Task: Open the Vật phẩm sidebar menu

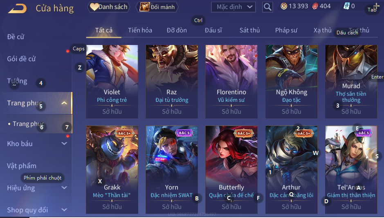Action: pos(22,166)
